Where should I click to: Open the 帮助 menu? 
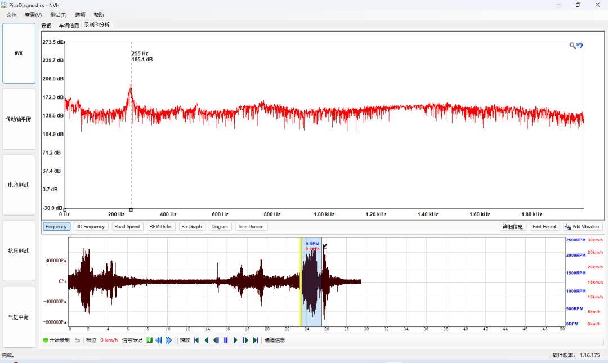(99, 15)
